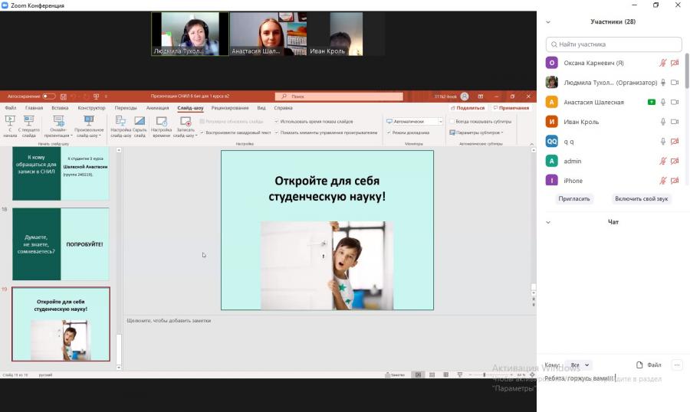Viewport: 690px width, 412px height.
Task: Open slide sorter view in status bar
Action: click(432, 374)
